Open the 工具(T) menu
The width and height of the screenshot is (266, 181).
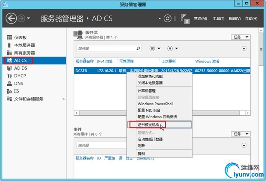218,18
